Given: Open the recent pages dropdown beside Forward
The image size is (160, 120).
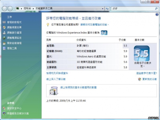Looking at the screenshot, I should tap(14, 9).
